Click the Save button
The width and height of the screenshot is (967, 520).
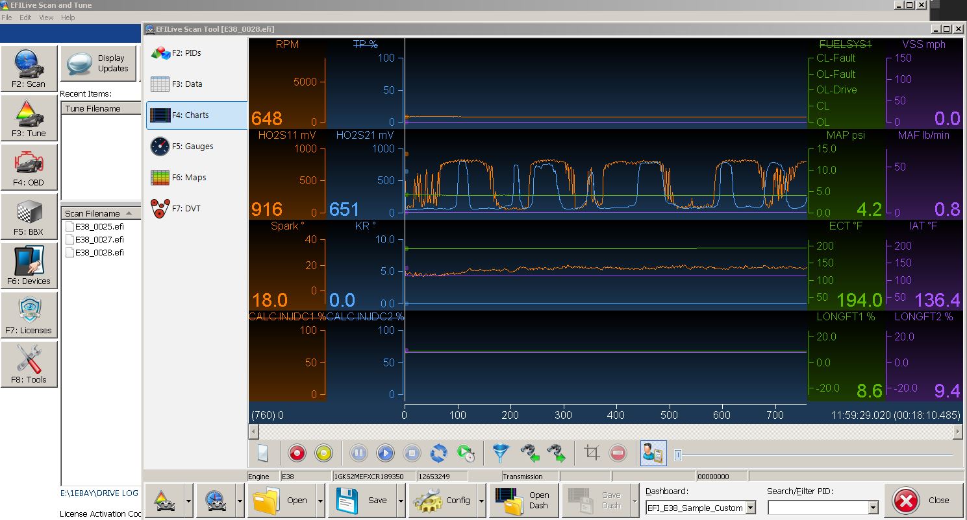tap(362, 501)
